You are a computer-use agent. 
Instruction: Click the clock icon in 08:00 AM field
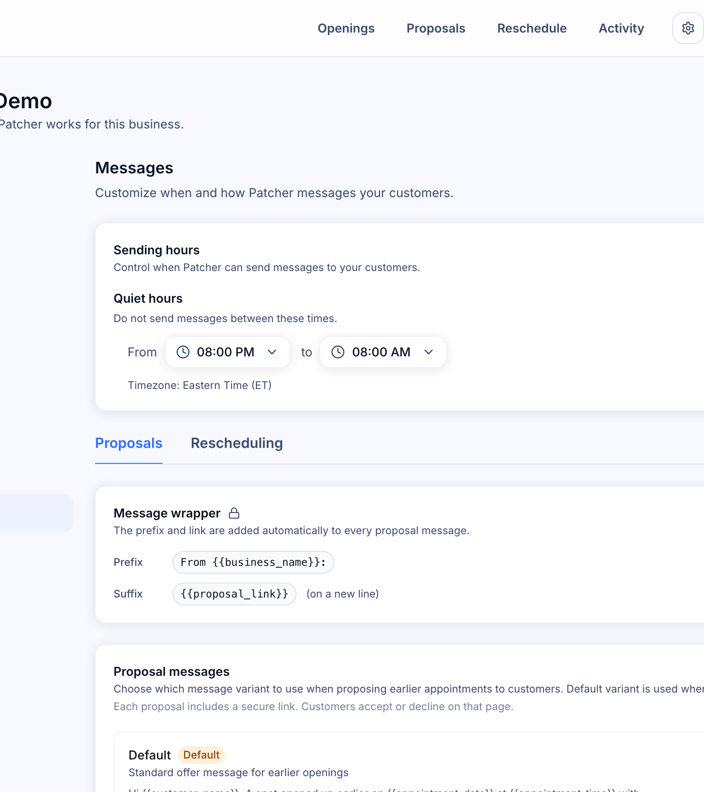point(338,352)
